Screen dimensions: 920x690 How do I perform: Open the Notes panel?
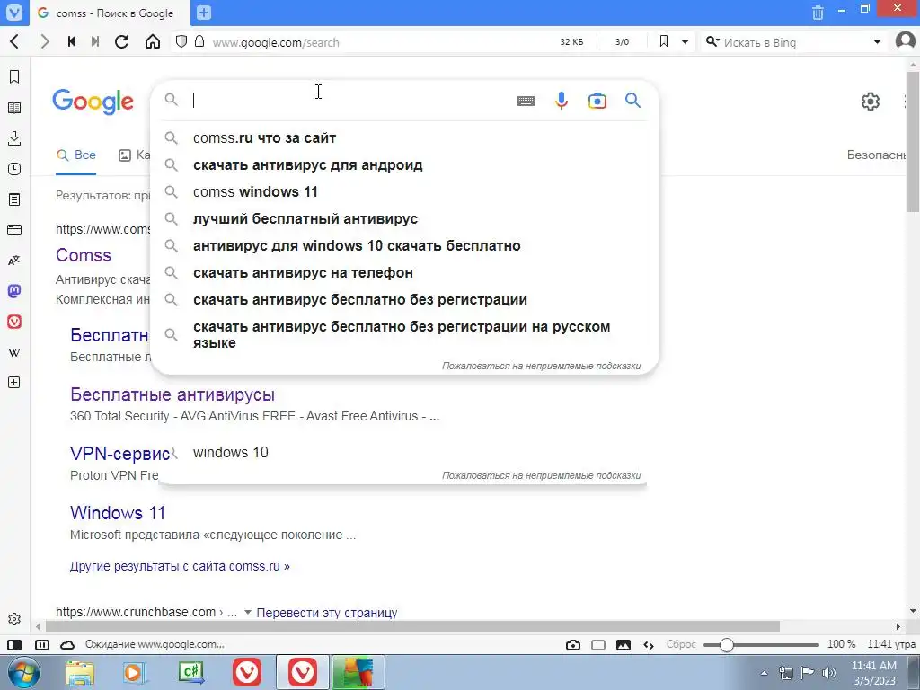click(14, 199)
